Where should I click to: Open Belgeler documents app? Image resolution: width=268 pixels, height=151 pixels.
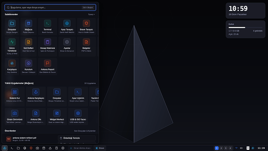86,46
